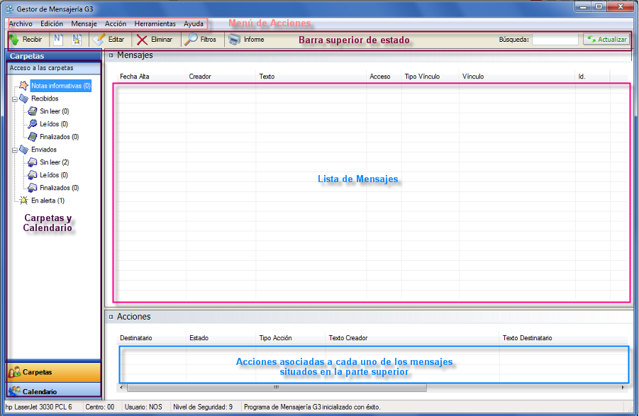
Task: Open the Edición menu
Action: click(x=52, y=23)
